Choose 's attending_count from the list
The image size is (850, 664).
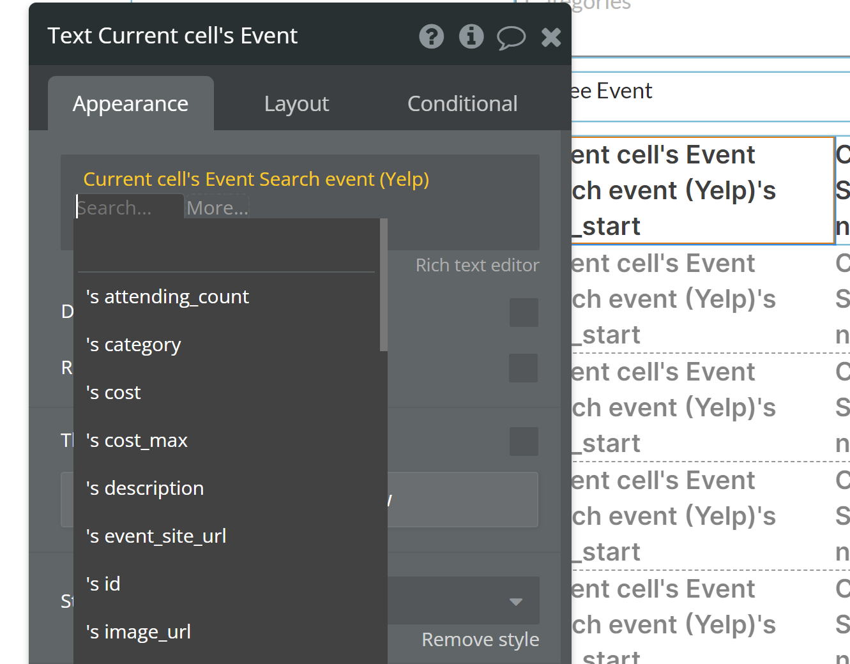(x=167, y=297)
